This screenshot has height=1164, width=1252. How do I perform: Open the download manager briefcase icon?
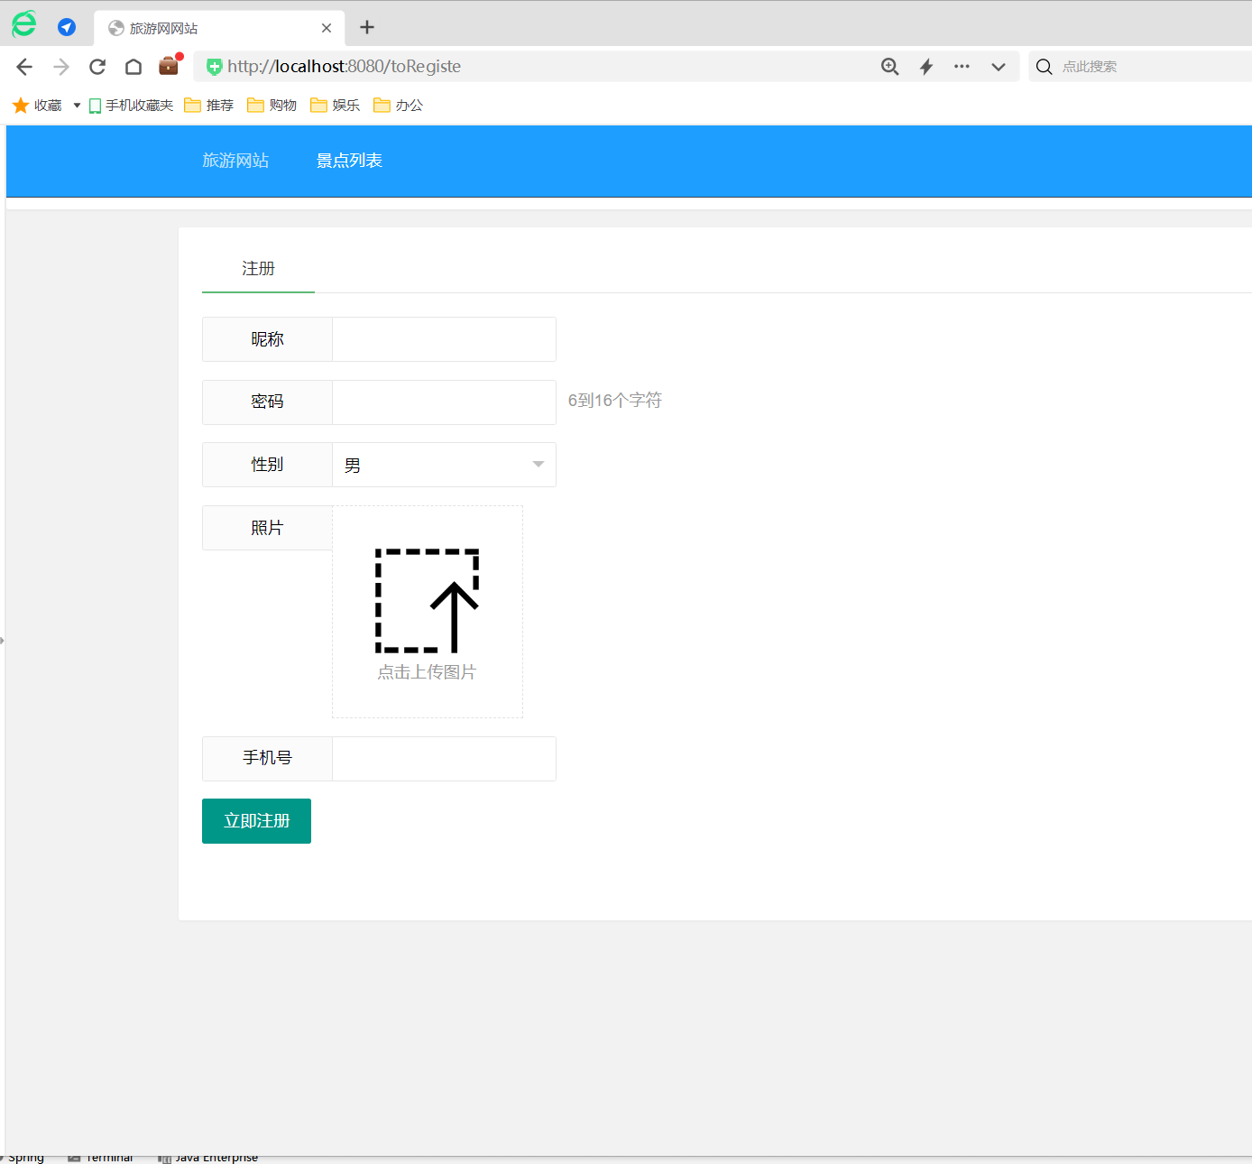pyautogui.click(x=168, y=66)
